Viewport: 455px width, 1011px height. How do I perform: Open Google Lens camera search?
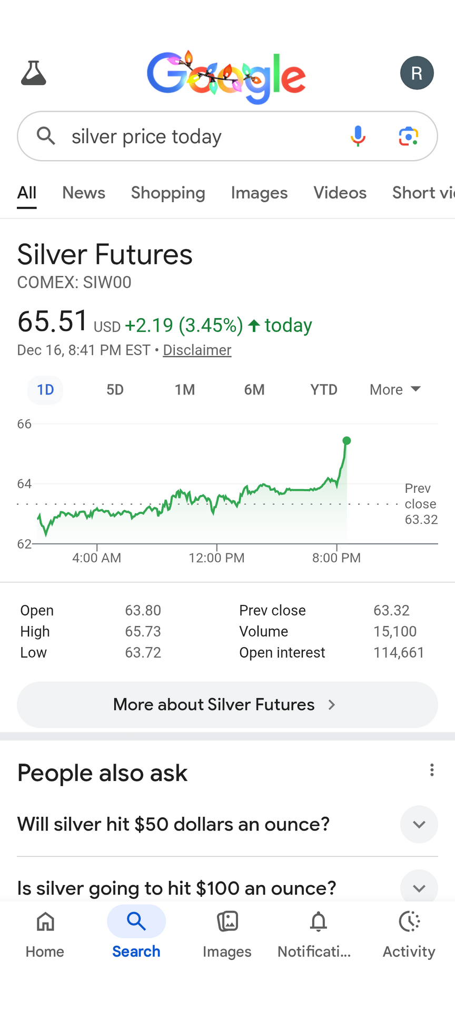pos(408,136)
